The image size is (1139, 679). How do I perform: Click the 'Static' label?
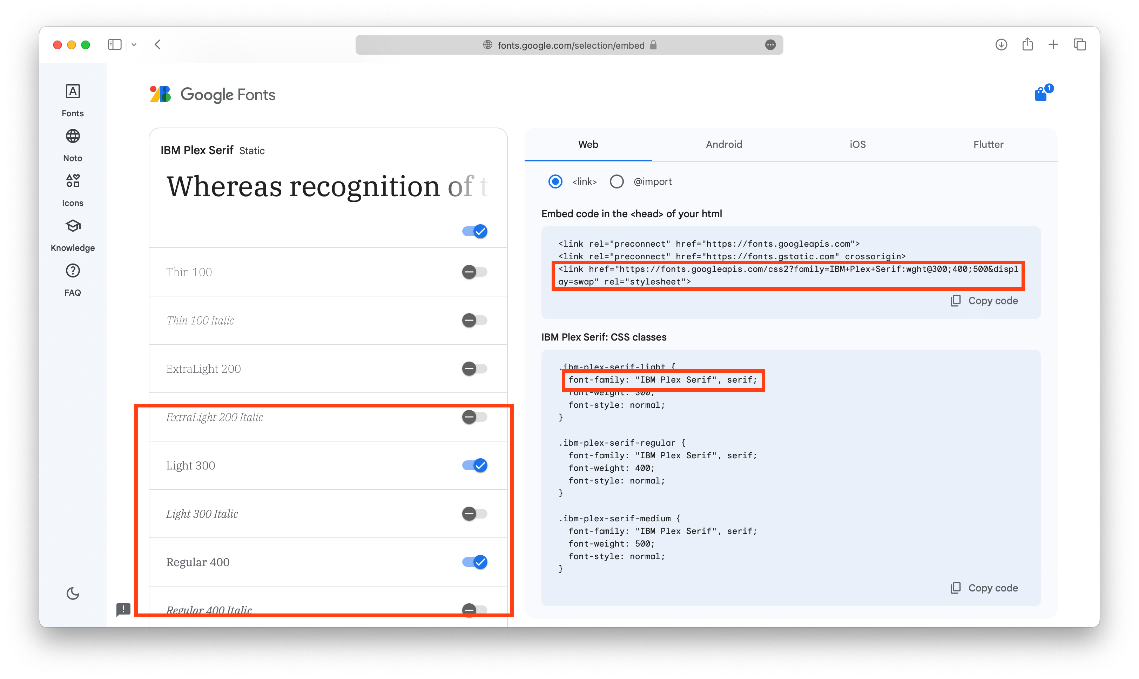(x=252, y=151)
